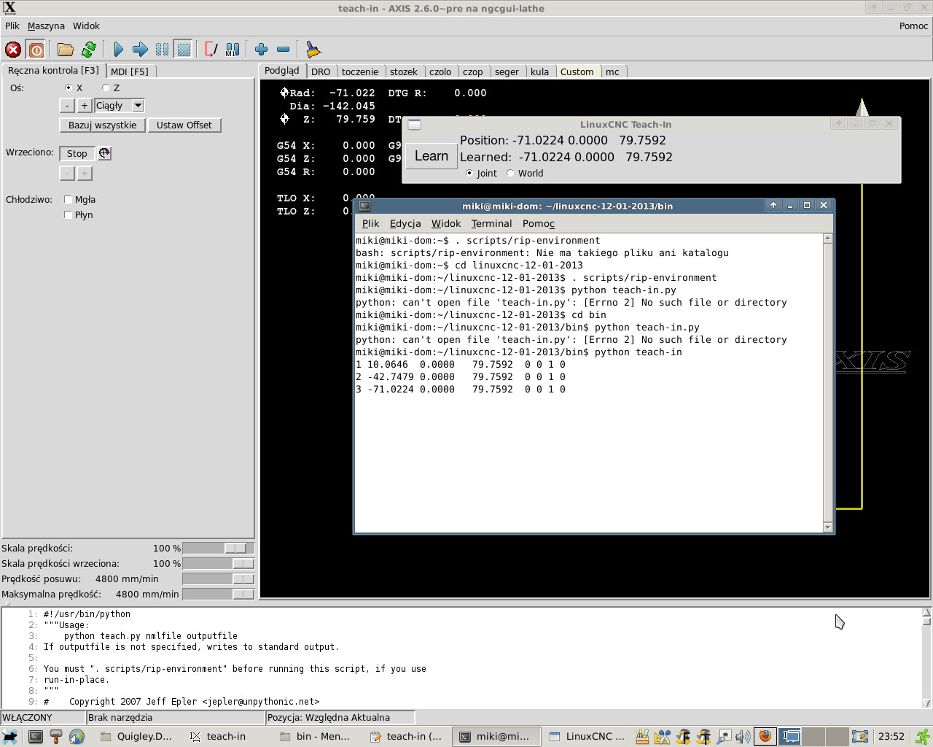
Task: Enable Płyn flood coolant checkbox
Action: tap(68, 214)
